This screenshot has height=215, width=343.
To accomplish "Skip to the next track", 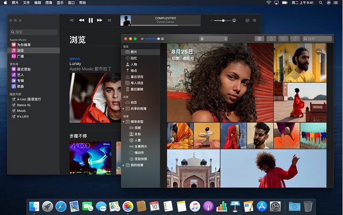I will point(100,20).
